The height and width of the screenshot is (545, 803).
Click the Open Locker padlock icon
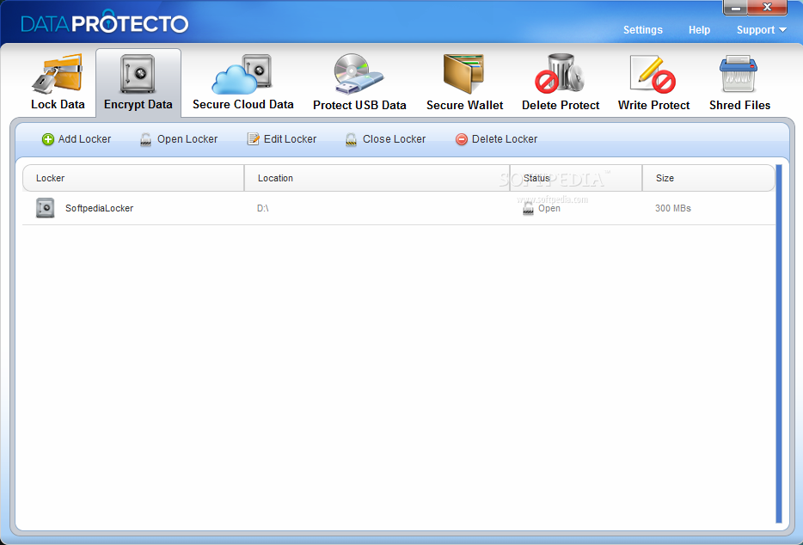pos(145,140)
